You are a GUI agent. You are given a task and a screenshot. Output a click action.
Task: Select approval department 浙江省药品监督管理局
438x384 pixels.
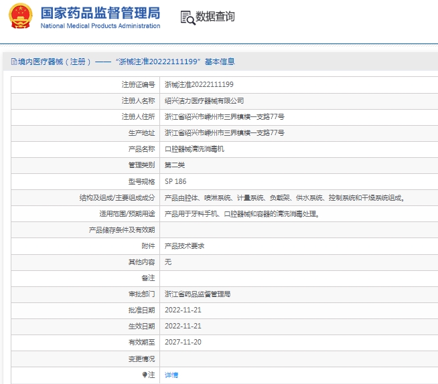[198, 294]
